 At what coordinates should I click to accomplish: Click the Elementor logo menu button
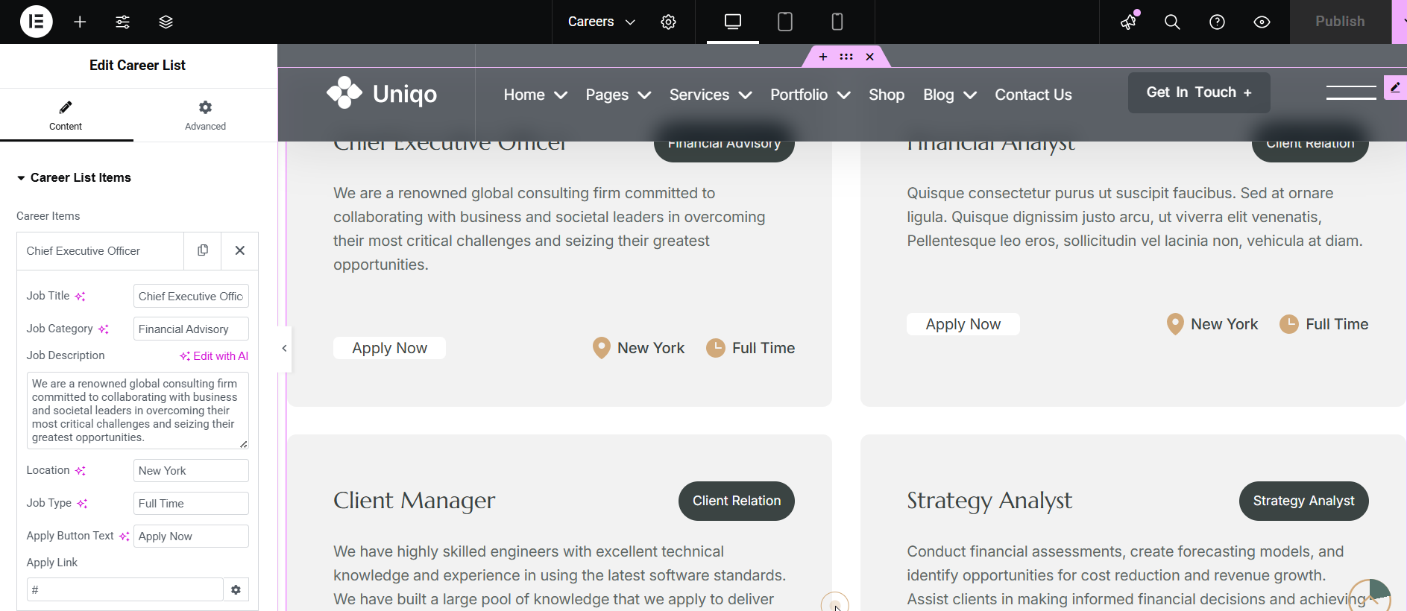(36, 22)
